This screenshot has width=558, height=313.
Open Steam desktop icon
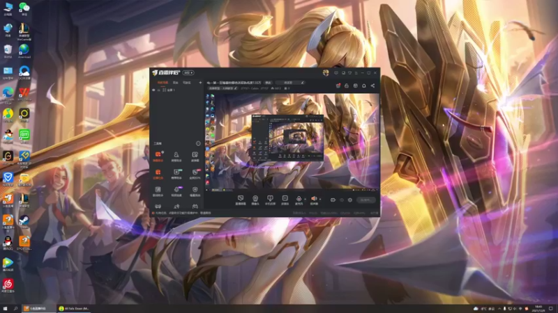click(x=24, y=222)
